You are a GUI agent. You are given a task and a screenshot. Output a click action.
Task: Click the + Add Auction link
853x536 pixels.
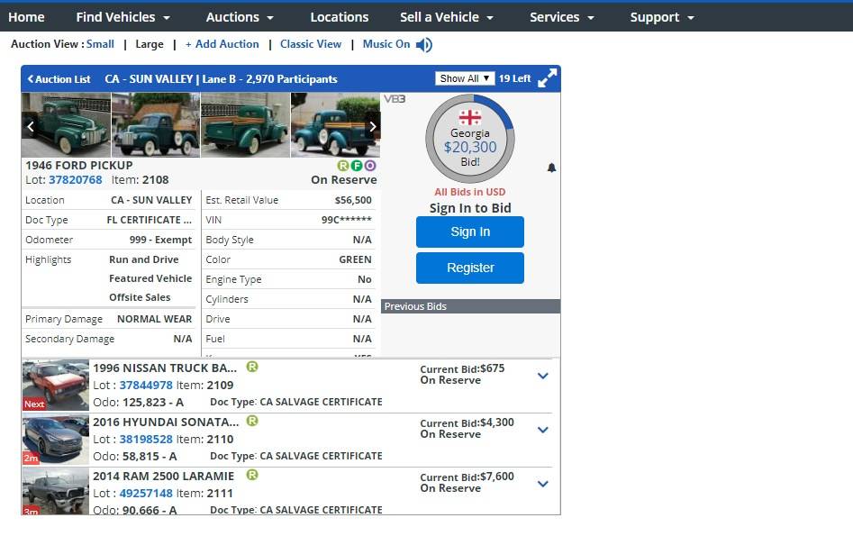tap(222, 44)
